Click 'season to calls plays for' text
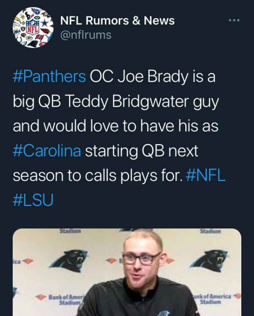This screenshot has height=316, width=254. point(97,175)
